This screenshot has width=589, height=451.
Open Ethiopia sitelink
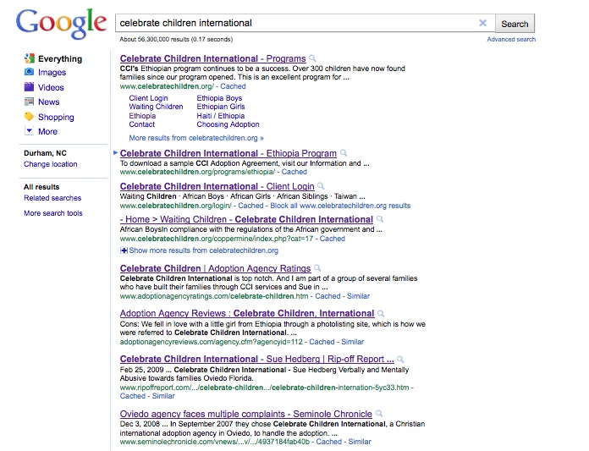click(142, 116)
